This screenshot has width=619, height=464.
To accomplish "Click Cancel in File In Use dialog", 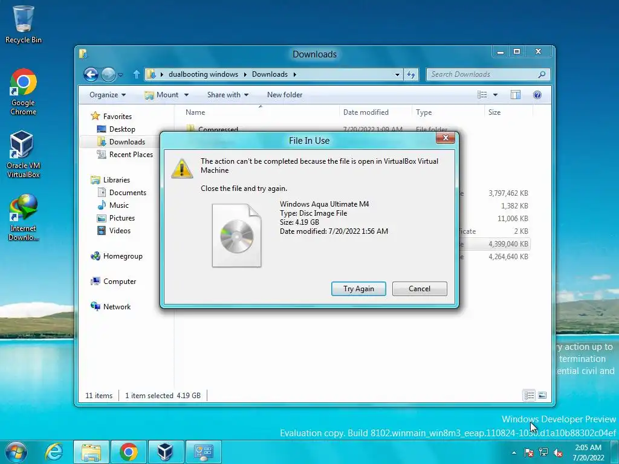I will pyautogui.click(x=420, y=288).
